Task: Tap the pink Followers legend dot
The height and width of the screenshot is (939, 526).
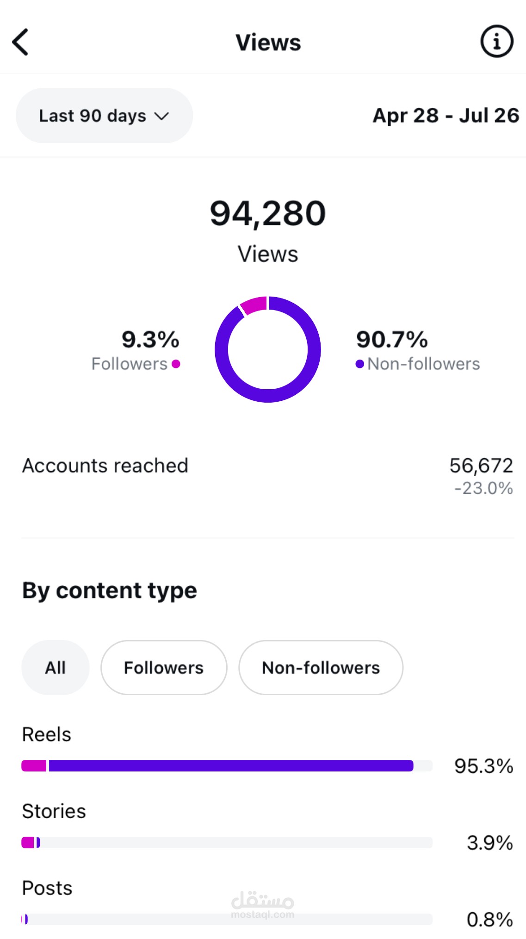Action: (176, 364)
